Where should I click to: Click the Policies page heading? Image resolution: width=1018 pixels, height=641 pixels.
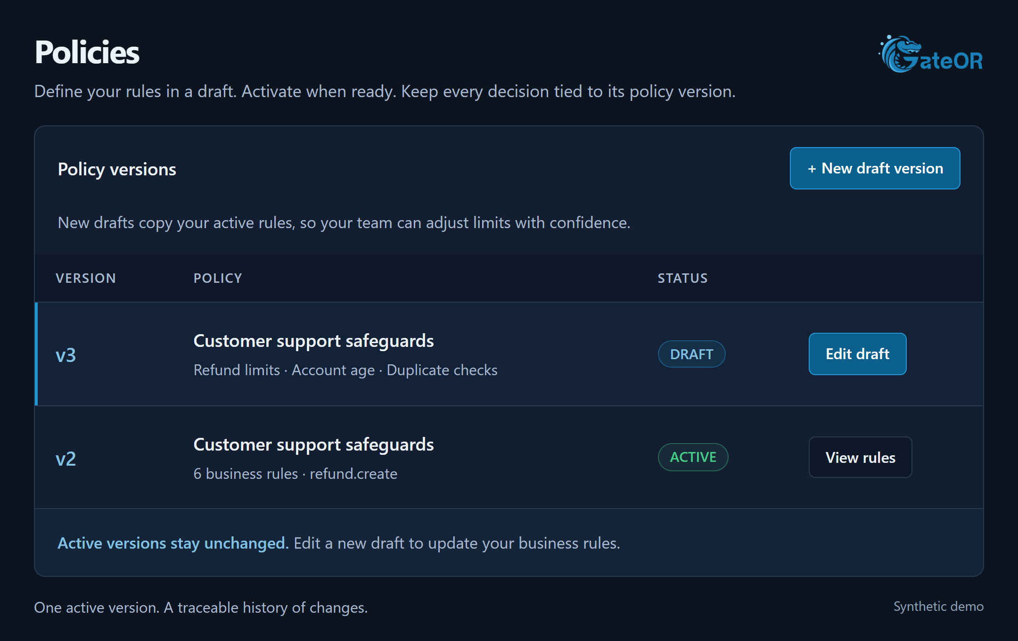87,52
